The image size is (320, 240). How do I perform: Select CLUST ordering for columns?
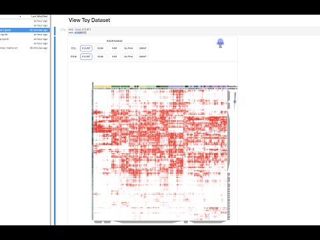(x=86, y=48)
